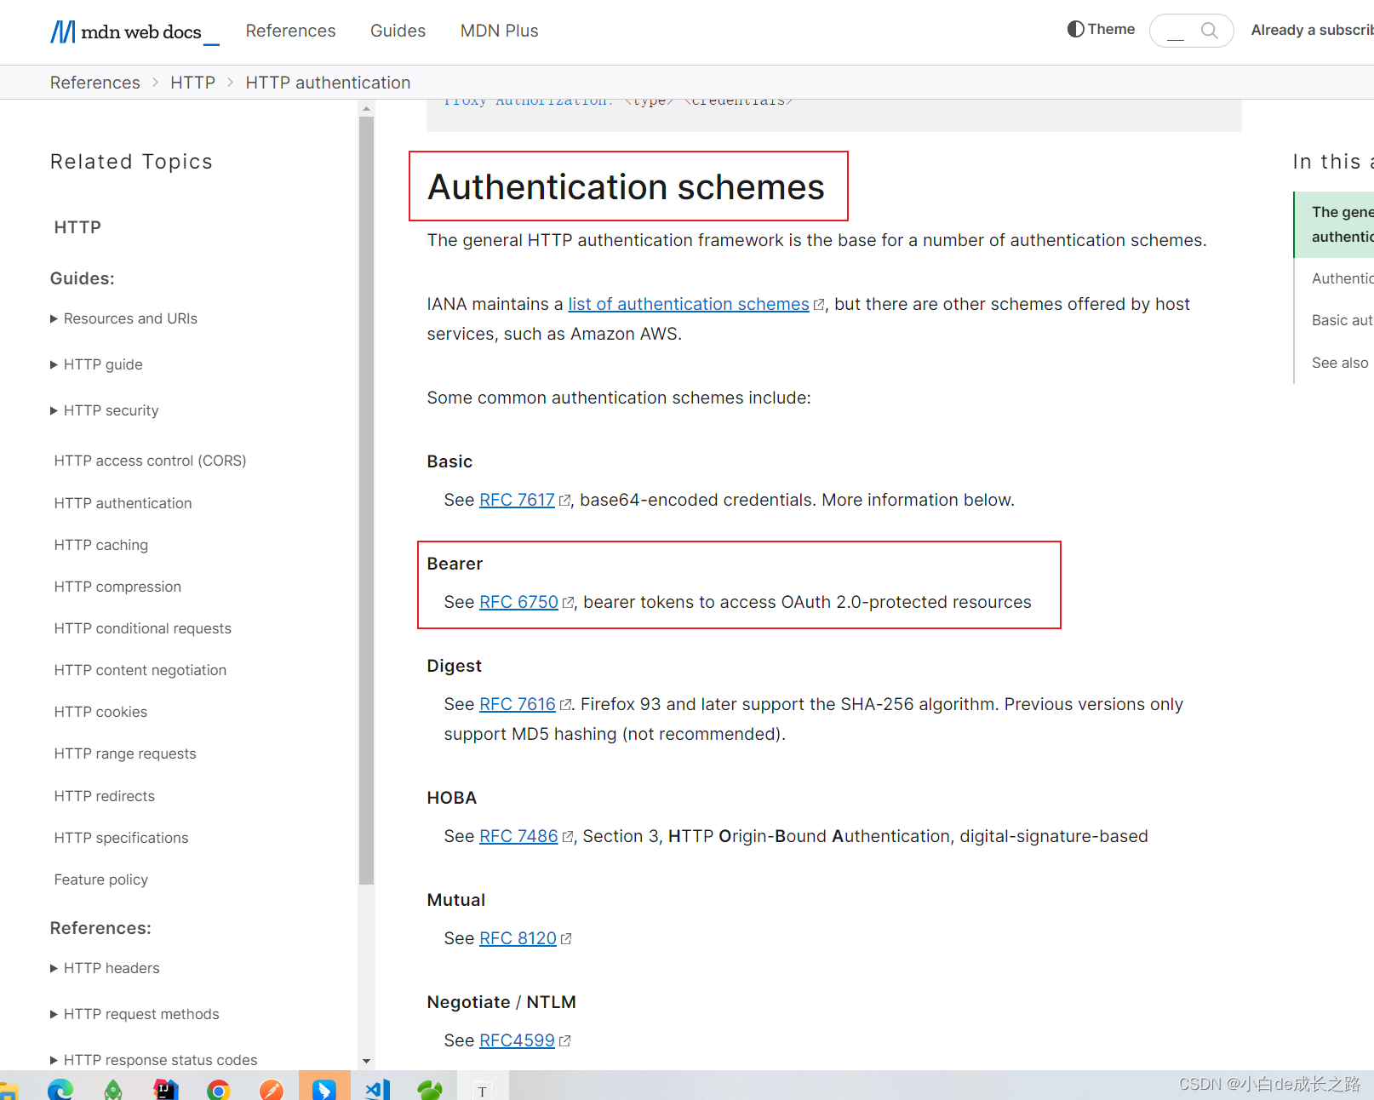The image size is (1374, 1100).
Task: Follow the list of authentication schemes link
Action: pos(689,304)
